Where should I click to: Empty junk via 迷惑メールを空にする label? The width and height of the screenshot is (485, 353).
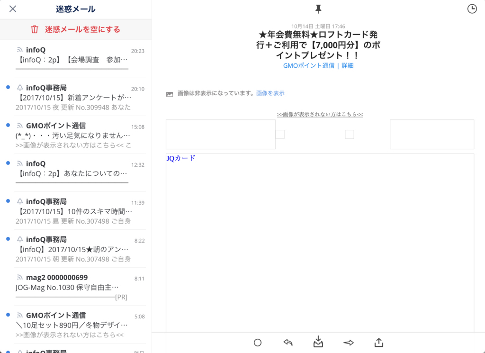tap(82, 29)
